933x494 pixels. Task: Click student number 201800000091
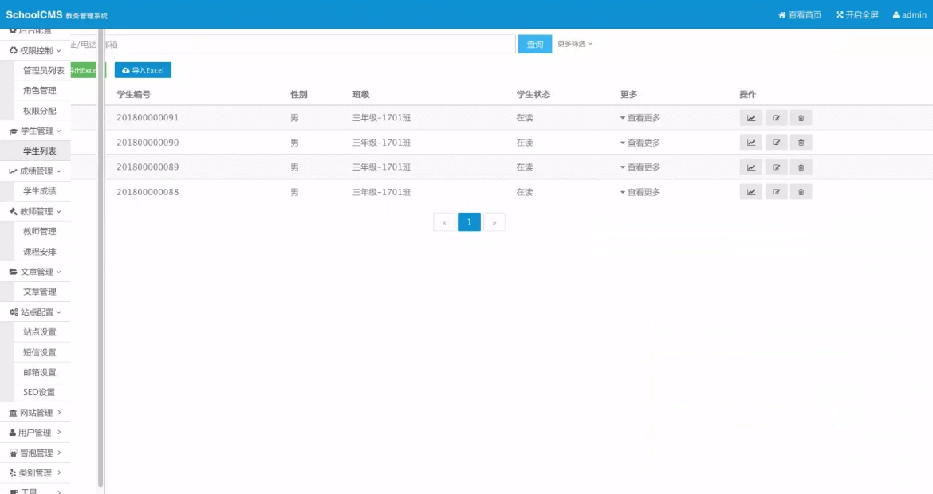coord(148,118)
